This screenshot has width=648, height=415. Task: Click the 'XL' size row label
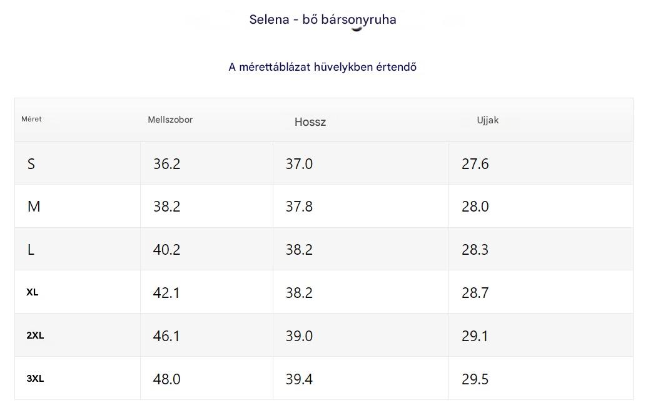33,292
